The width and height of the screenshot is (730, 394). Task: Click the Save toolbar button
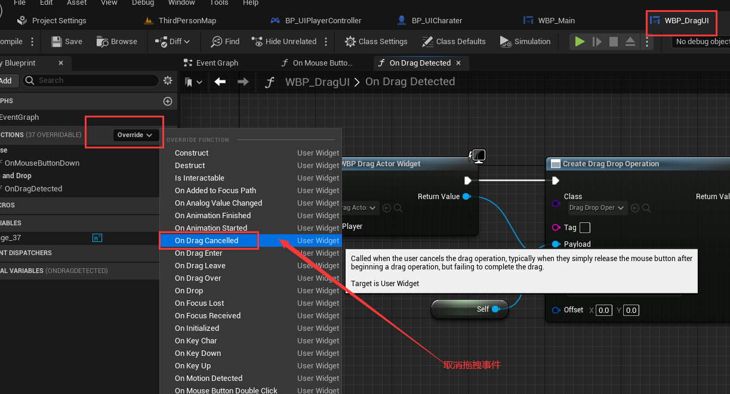coord(67,41)
